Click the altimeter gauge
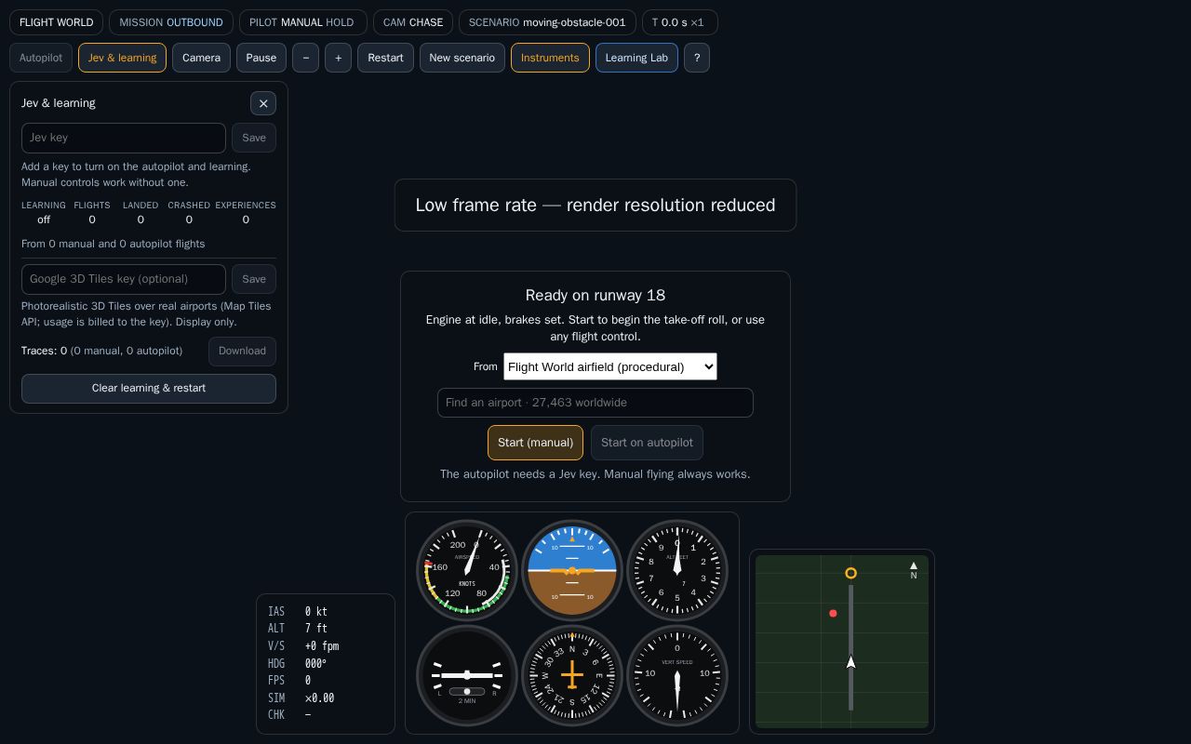This screenshot has height=744, width=1191. tap(677, 570)
